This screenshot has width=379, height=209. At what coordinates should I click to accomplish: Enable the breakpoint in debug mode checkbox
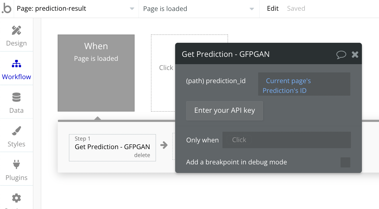(345, 162)
